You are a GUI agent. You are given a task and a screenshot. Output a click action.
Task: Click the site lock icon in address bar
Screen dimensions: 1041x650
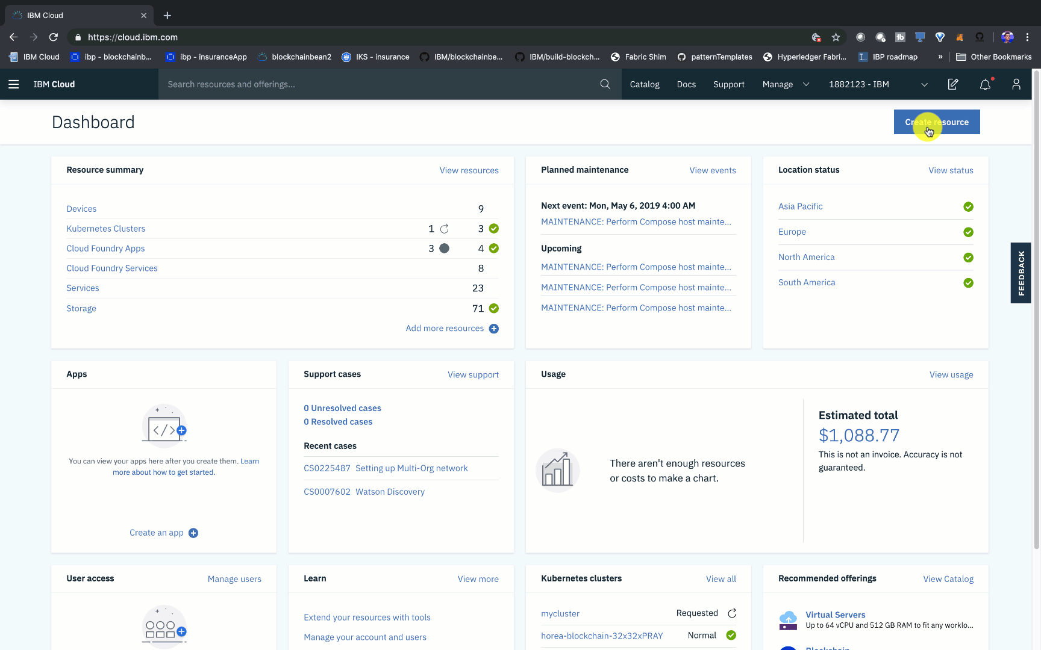pyautogui.click(x=78, y=37)
